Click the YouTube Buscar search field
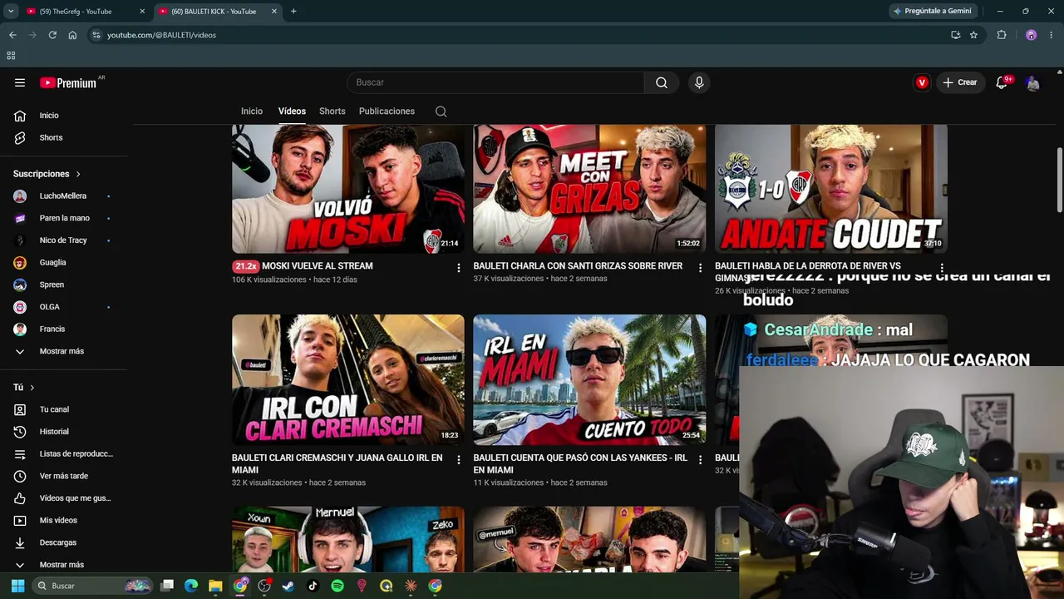The image size is (1064, 599). 495,82
